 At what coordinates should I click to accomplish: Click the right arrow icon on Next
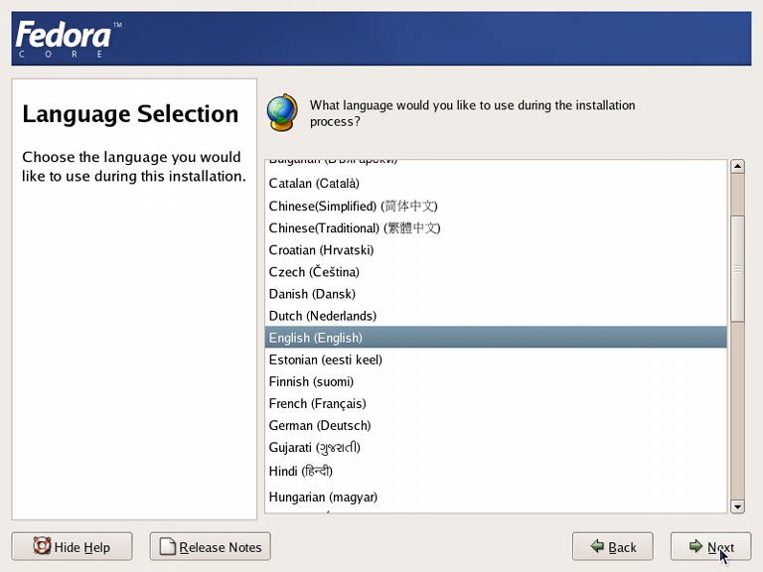(x=695, y=546)
